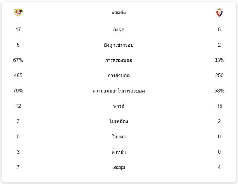This screenshot has height=184, width=238.
Task: Select the ใบเหลือง yellow cards label
Action: coord(119,122)
